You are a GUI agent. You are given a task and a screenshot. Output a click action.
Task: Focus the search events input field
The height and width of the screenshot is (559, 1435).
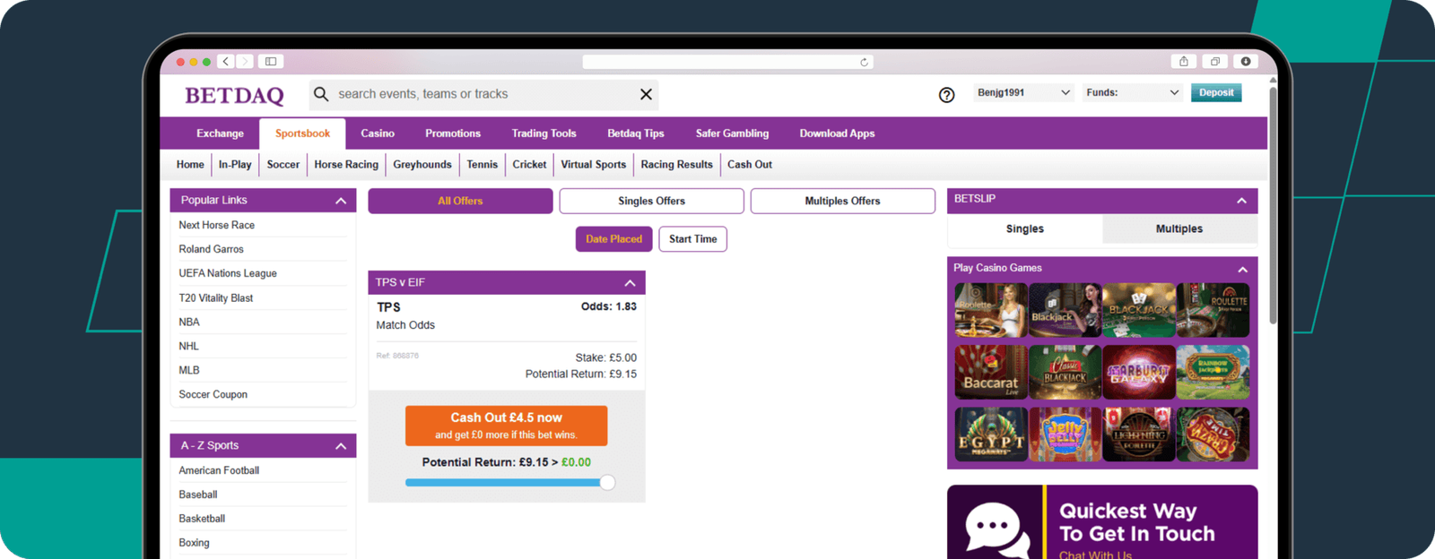click(484, 94)
